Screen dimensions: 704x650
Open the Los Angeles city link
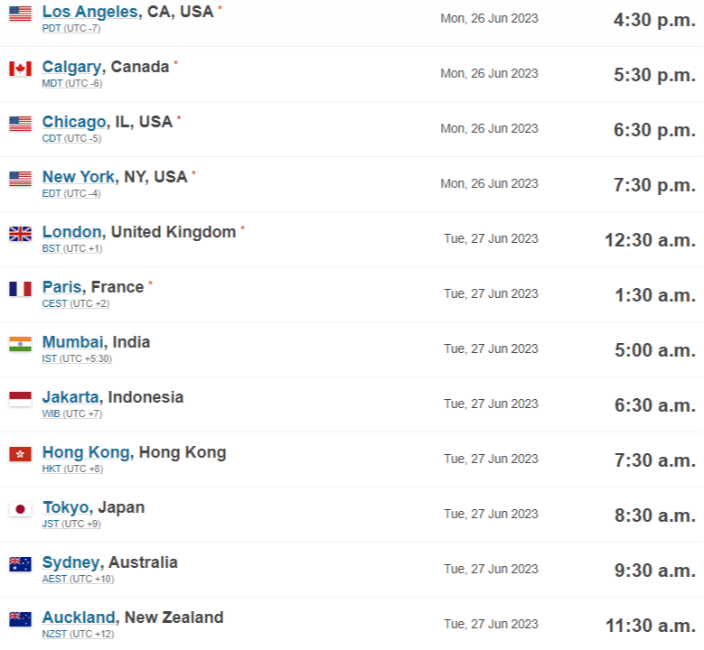89,12
